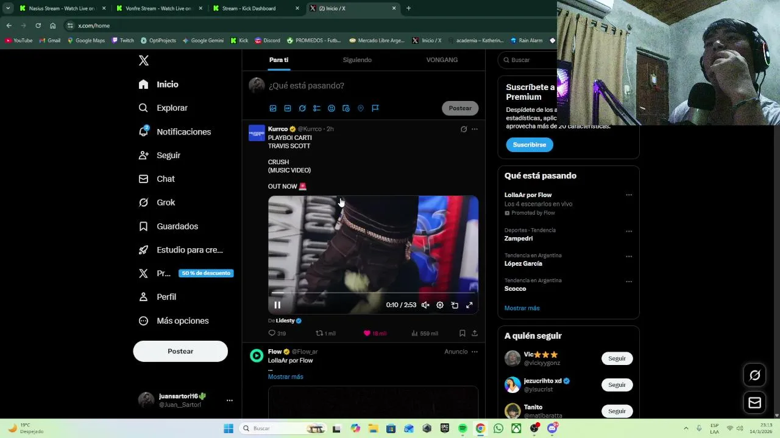Viewport: 780px width, 438px height.
Task: Pause the Kurrco music video
Action: 277,305
